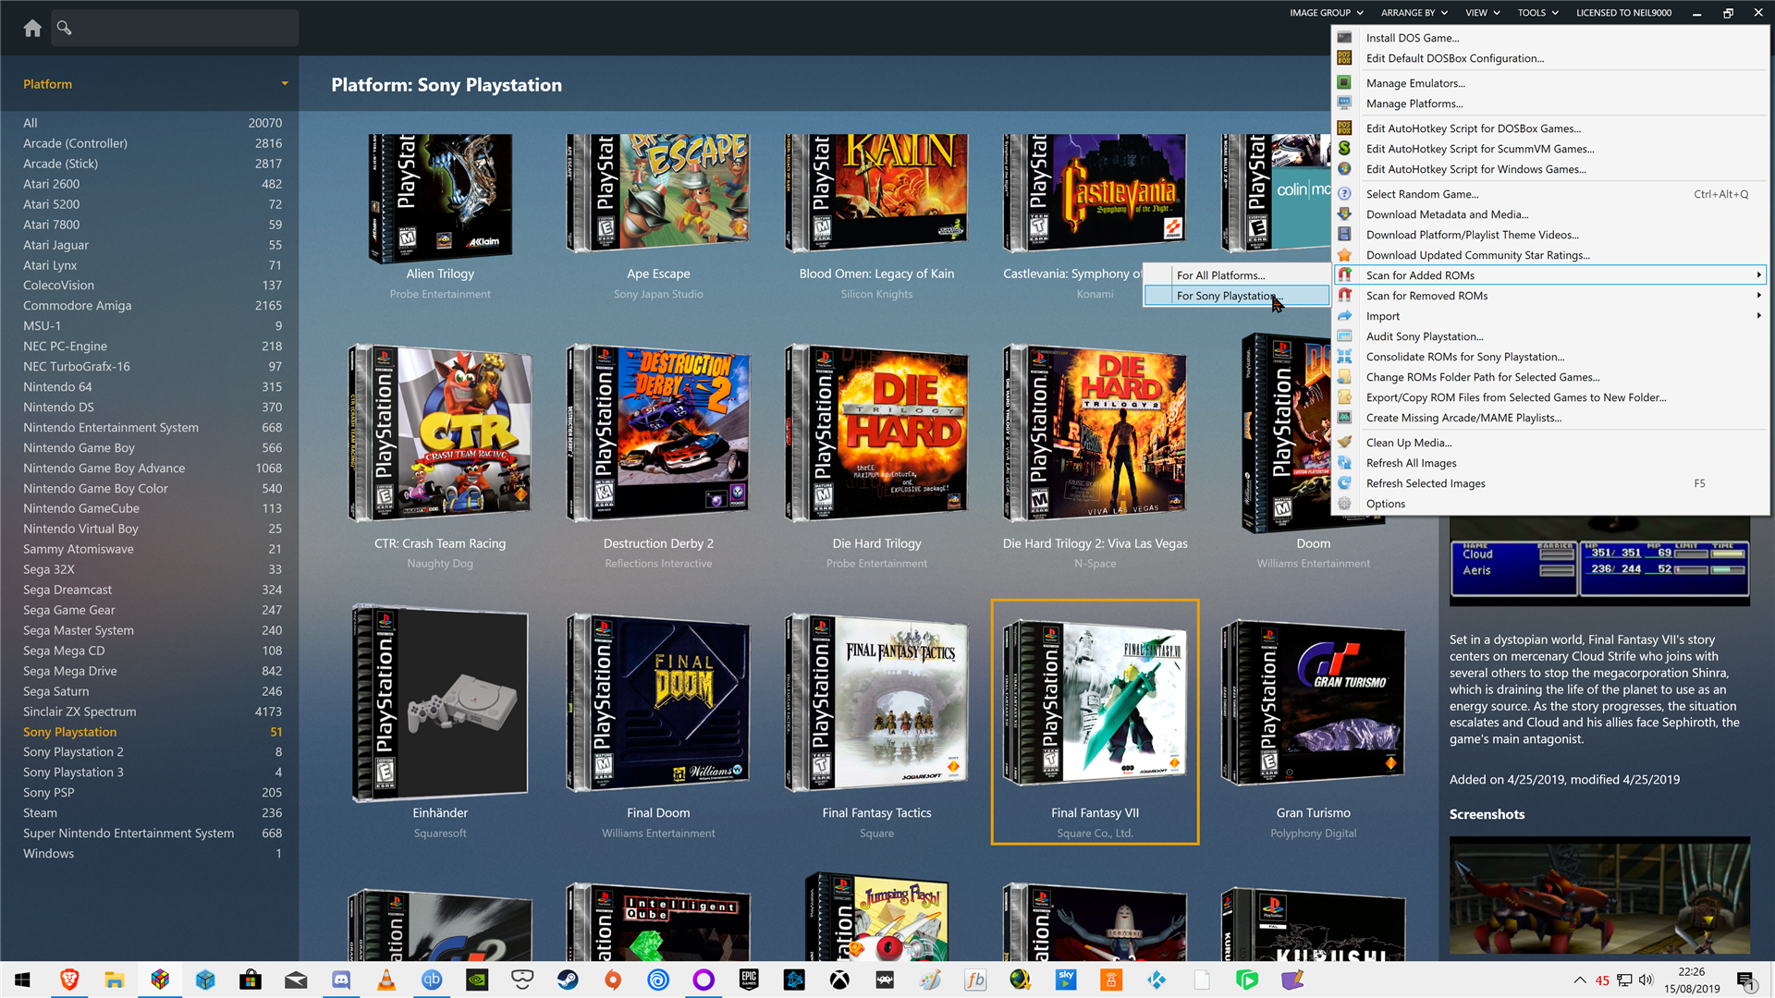
Task: Open Uplay from the taskbar
Action: pyautogui.click(x=658, y=980)
